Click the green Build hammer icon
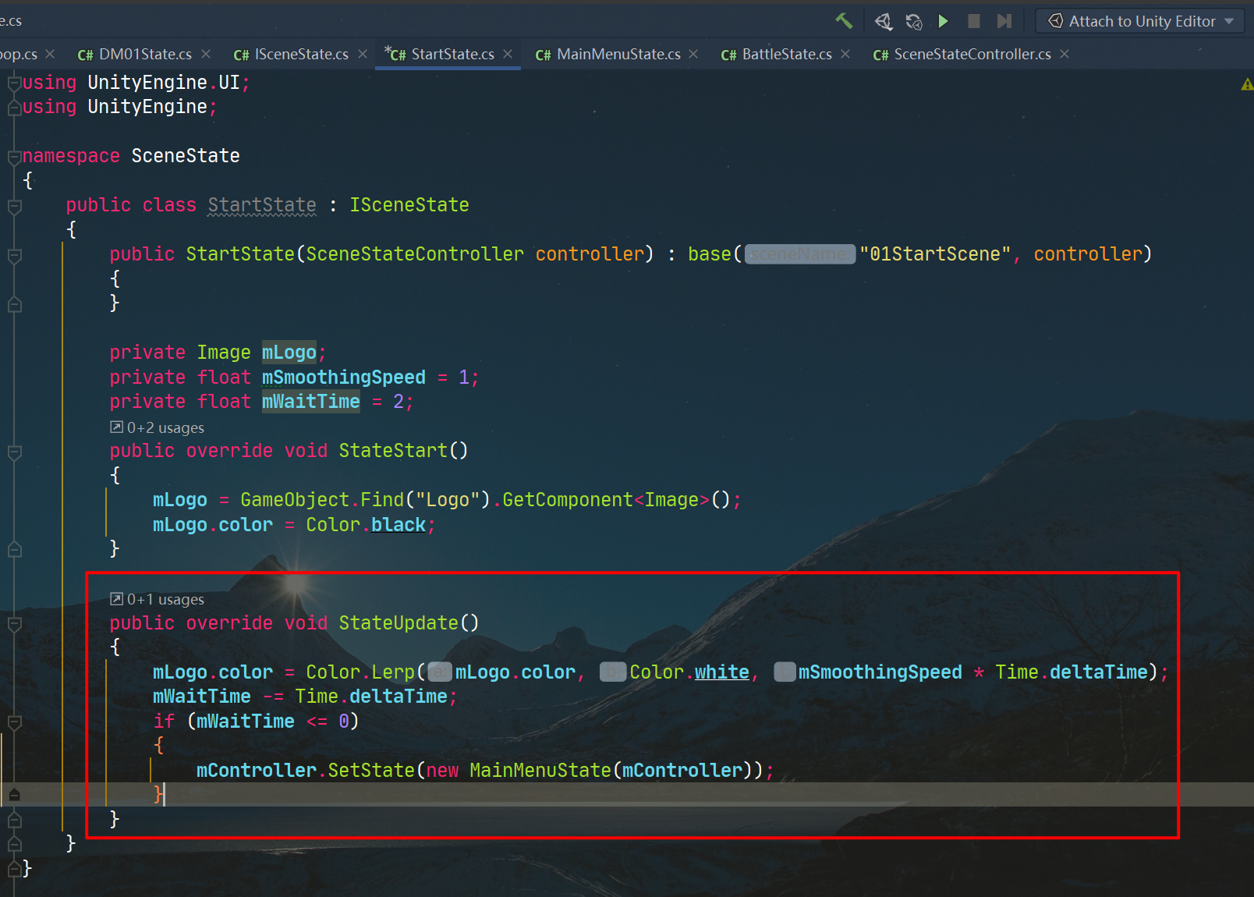Screen dimensions: 1254x897 point(844,21)
